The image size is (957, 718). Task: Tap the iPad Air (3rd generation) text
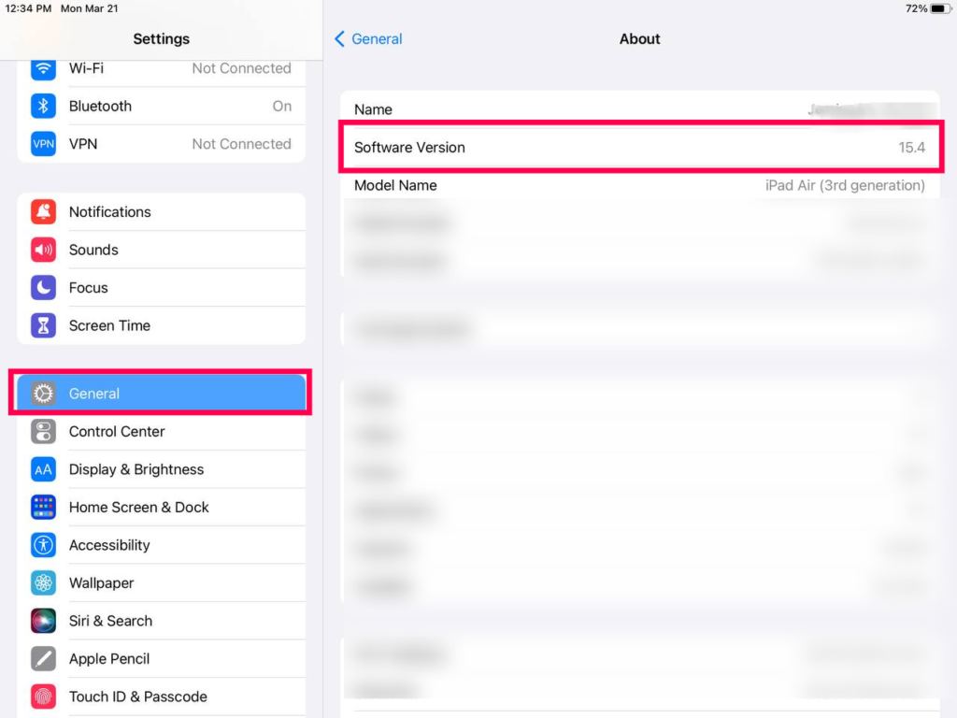(x=845, y=186)
